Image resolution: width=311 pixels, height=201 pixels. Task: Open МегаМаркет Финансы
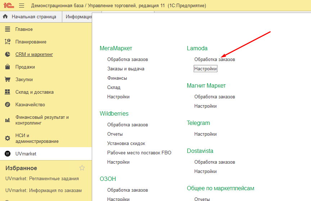(x=117, y=78)
